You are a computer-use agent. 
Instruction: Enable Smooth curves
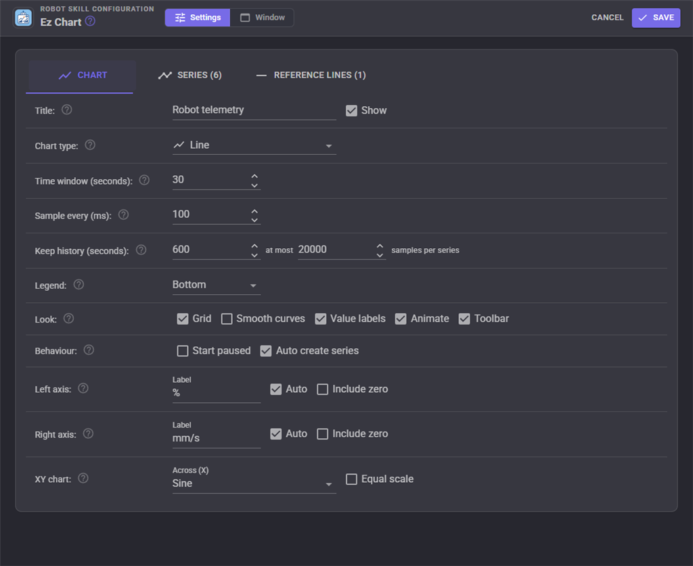[227, 319]
